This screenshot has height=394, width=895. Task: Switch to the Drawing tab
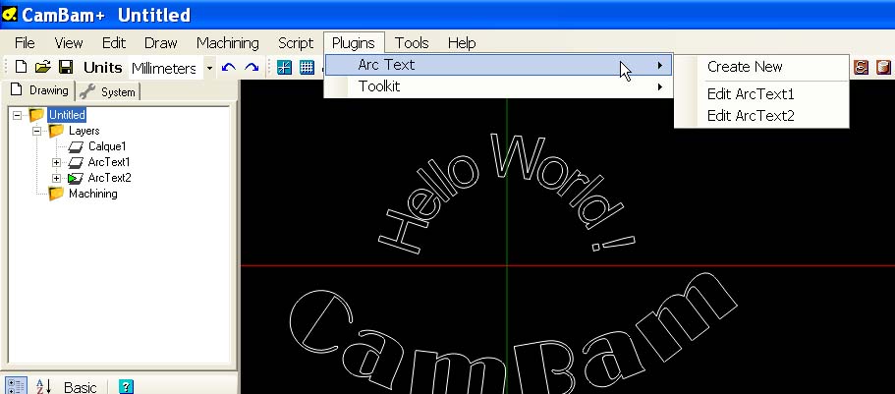39,90
